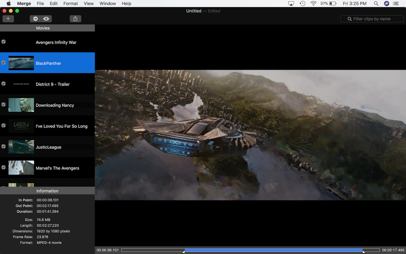
Task: Open the Merge application menu
Action: pos(24,3)
